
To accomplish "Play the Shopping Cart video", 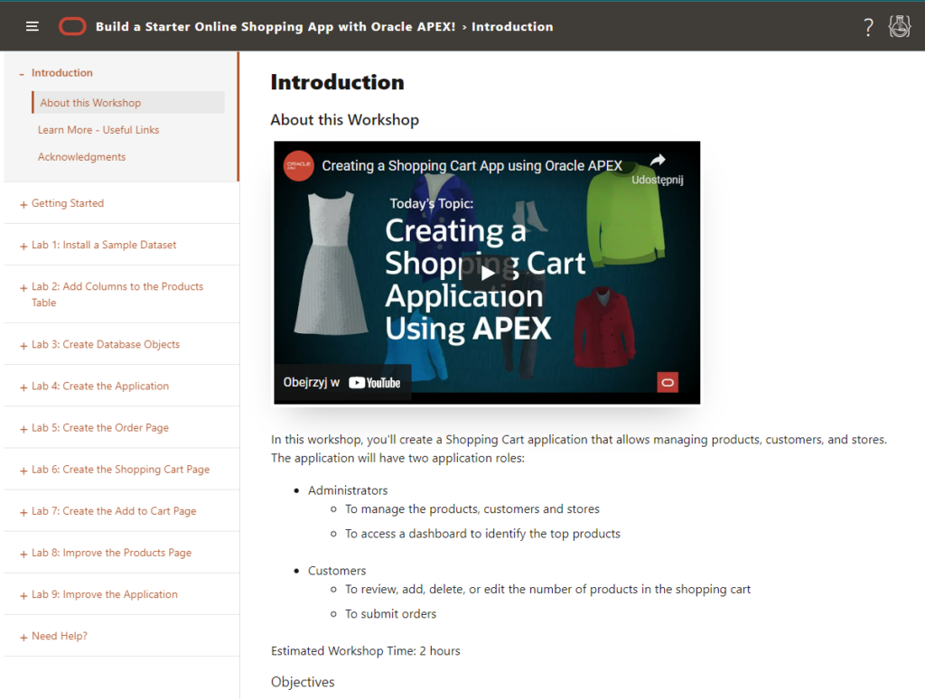I will [x=487, y=273].
